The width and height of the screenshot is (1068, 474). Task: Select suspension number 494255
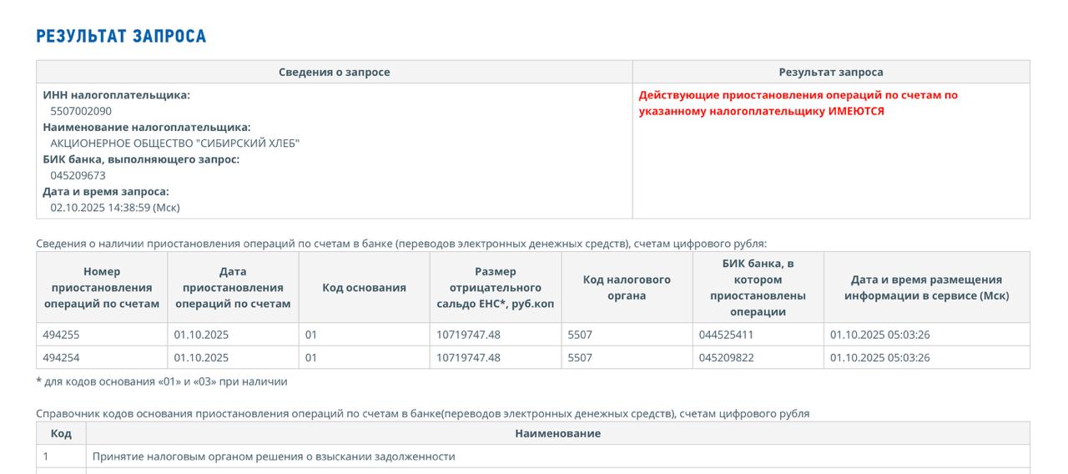61,335
